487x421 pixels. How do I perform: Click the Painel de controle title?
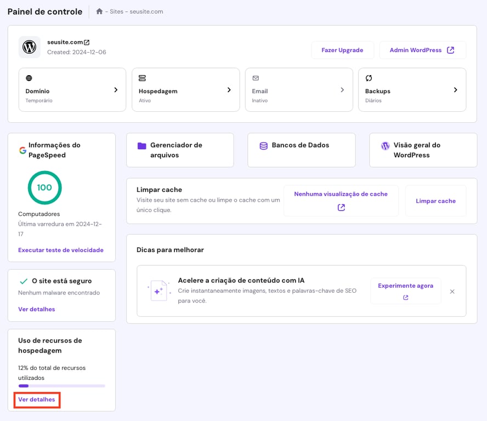pos(45,12)
